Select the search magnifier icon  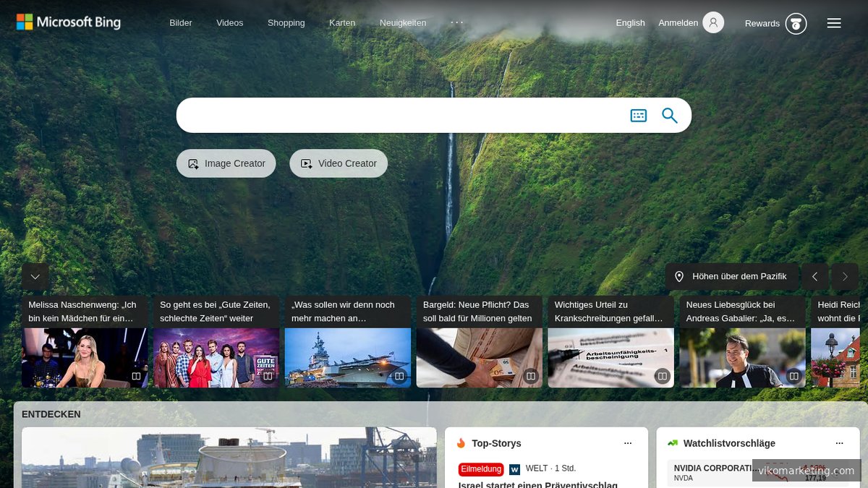pos(669,115)
